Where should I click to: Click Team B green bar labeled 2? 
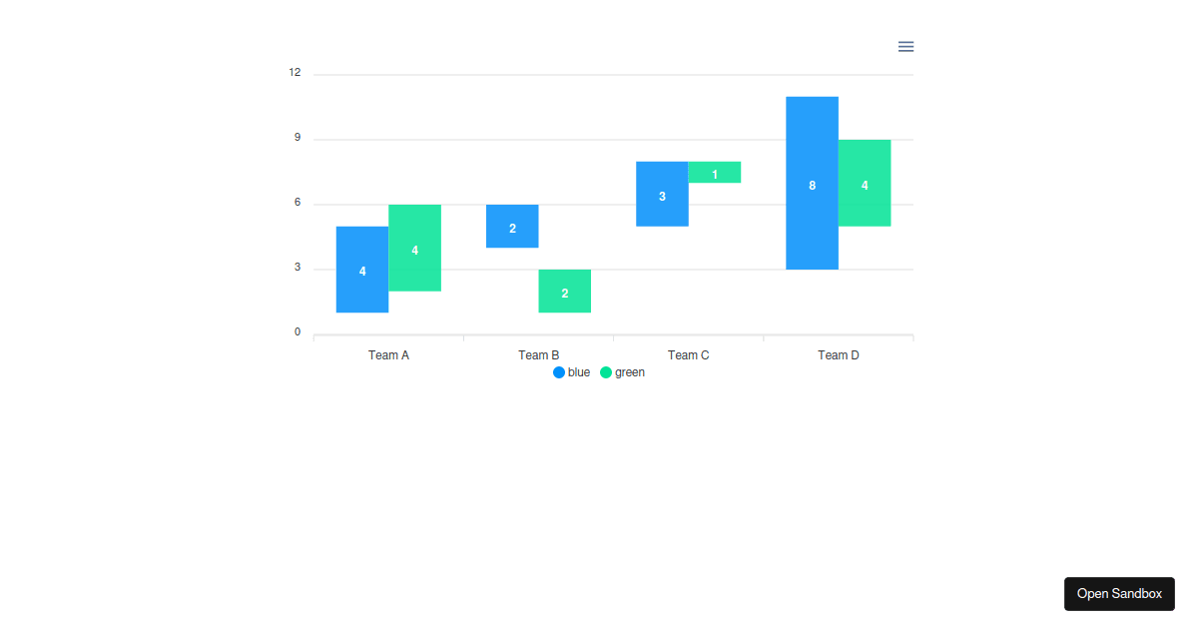point(564,292)
